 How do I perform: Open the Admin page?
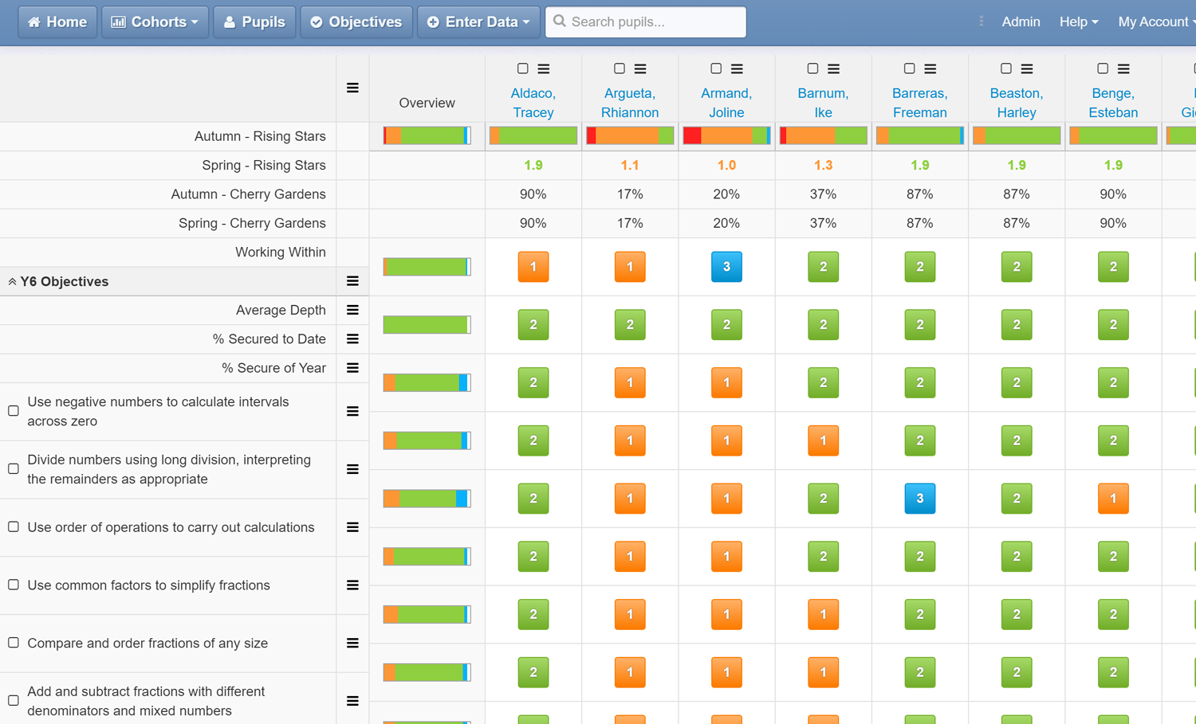point(1021,22)
